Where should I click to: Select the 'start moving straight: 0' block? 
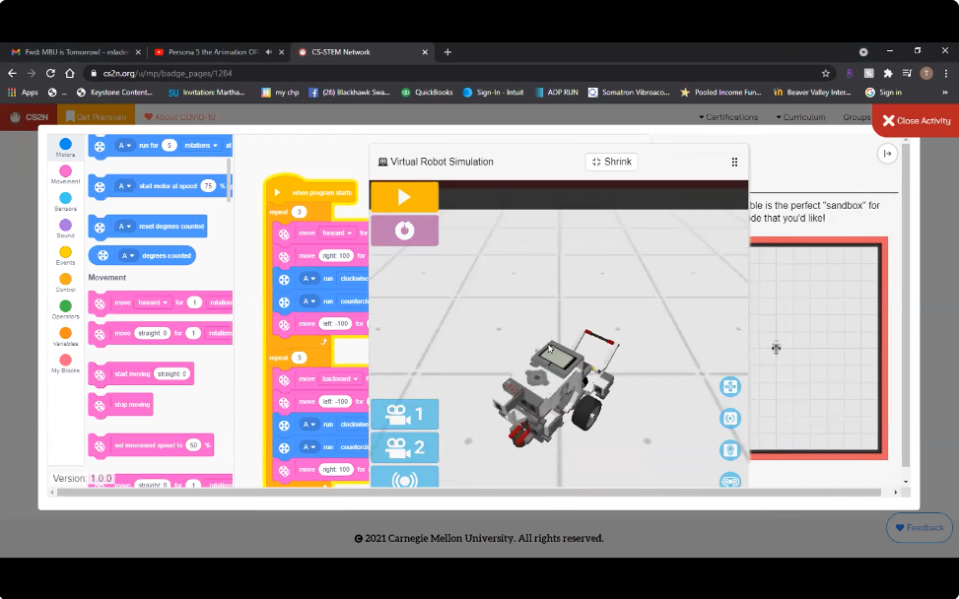(141, 373)
